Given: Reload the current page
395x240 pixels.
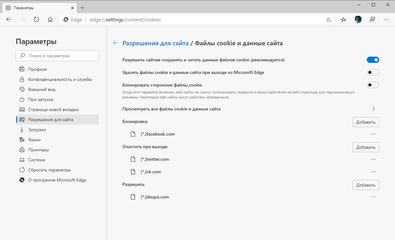Looking at the screenshot, I should [36, 19].
